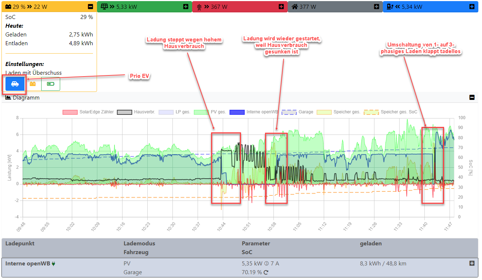Screen dimensions: 482x280
Task: Click the power grid pylon icon
Action: click(199, 7)
